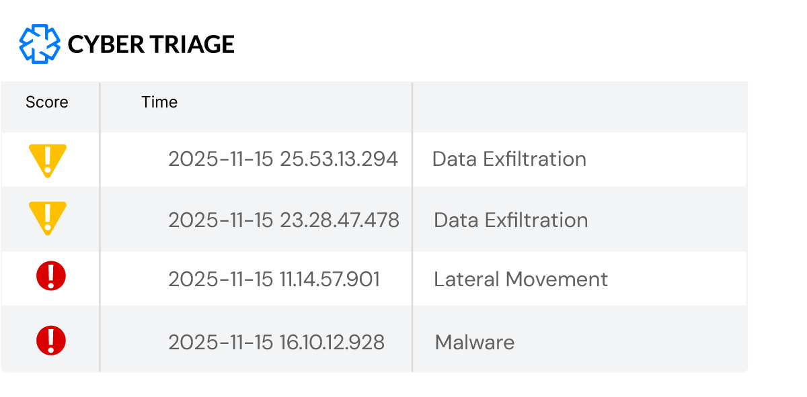
Task: Select the timestamp 2025-11-15 23.28.47.478
Action: pyautogui.click(x=283, y=220)
